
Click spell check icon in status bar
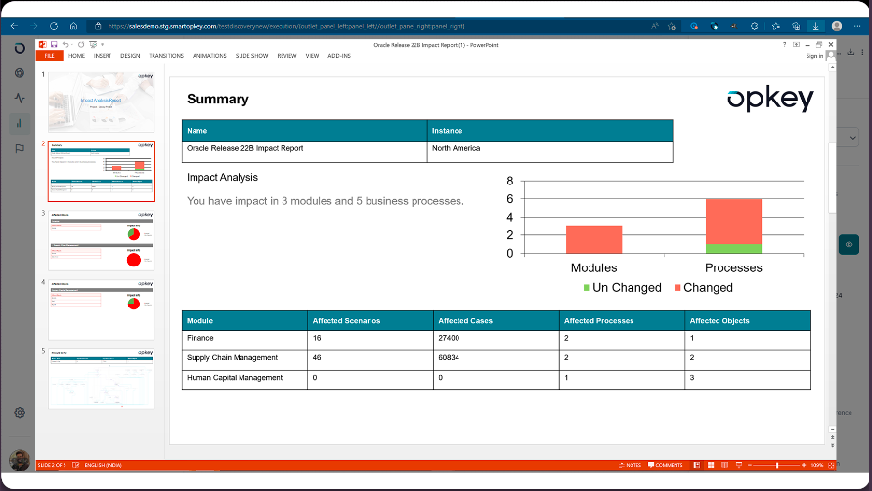coord(75,465)
